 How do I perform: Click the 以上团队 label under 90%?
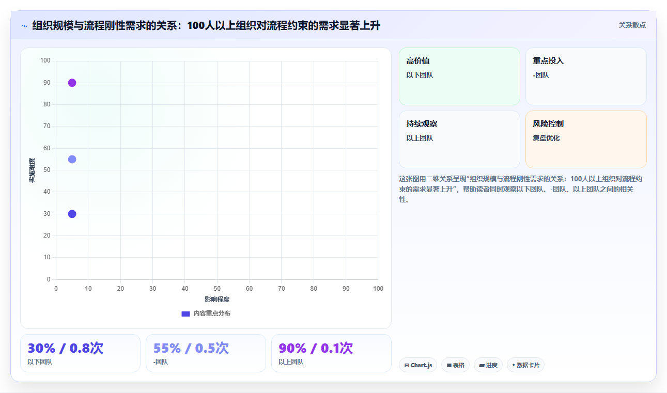tap(291, 362)
